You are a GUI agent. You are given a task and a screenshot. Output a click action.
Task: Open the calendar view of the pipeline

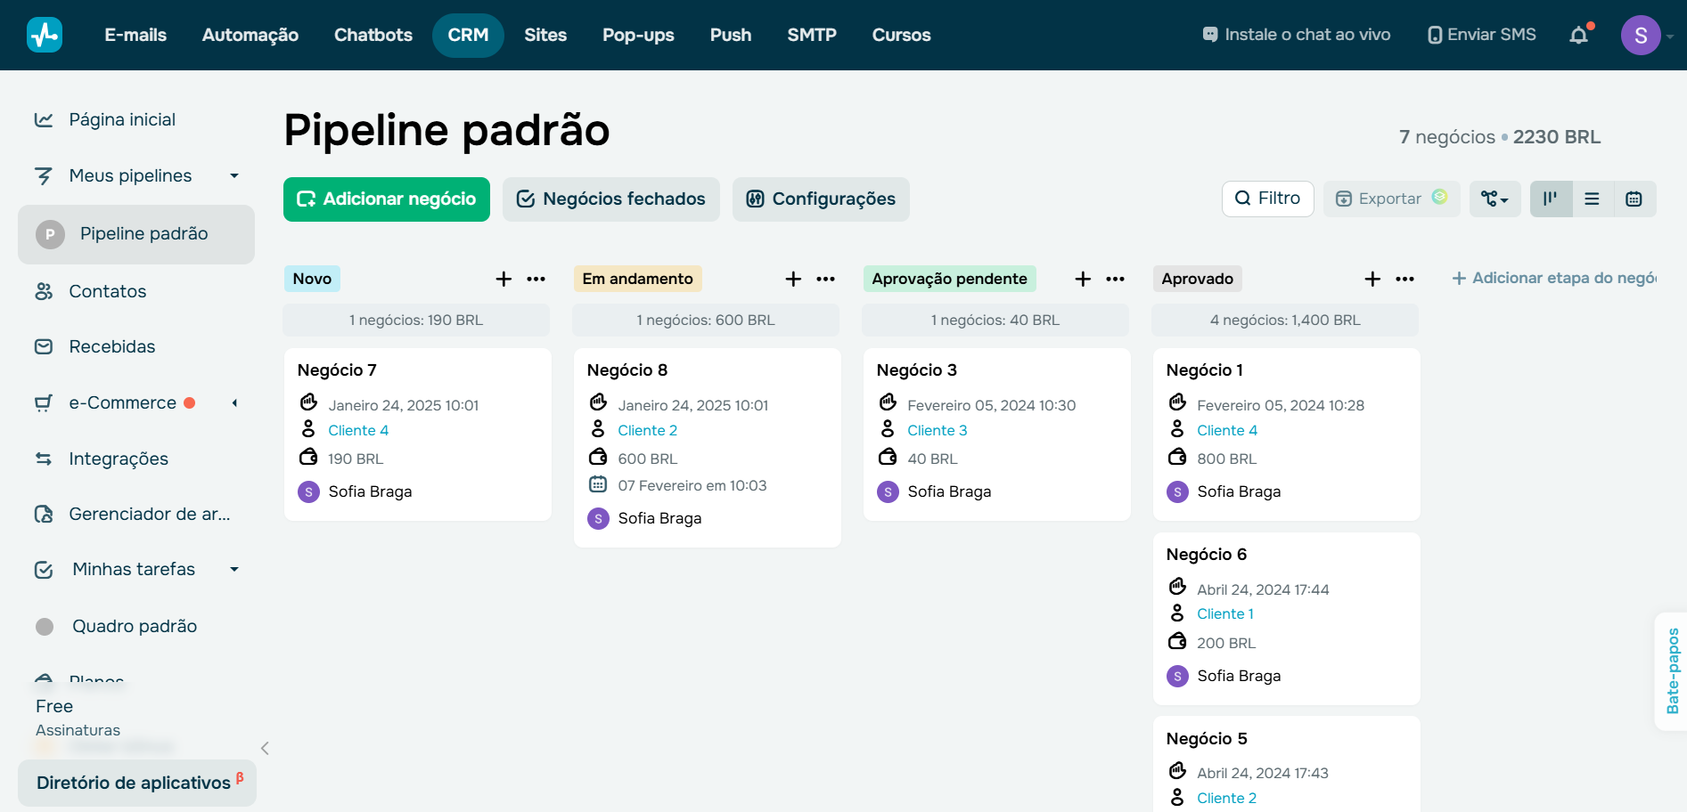[1634, 199]
